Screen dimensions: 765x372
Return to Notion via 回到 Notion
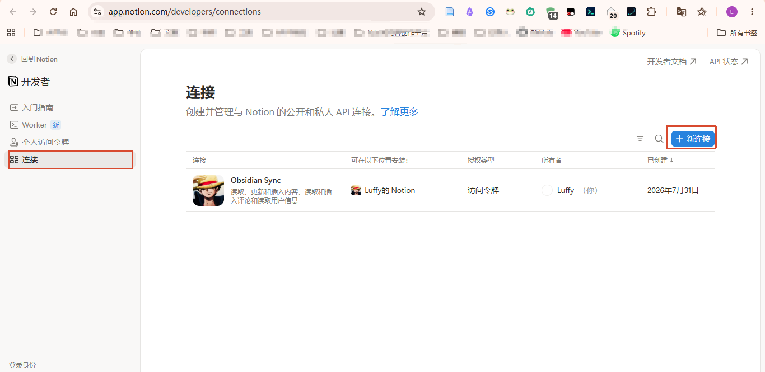[33, 59]
